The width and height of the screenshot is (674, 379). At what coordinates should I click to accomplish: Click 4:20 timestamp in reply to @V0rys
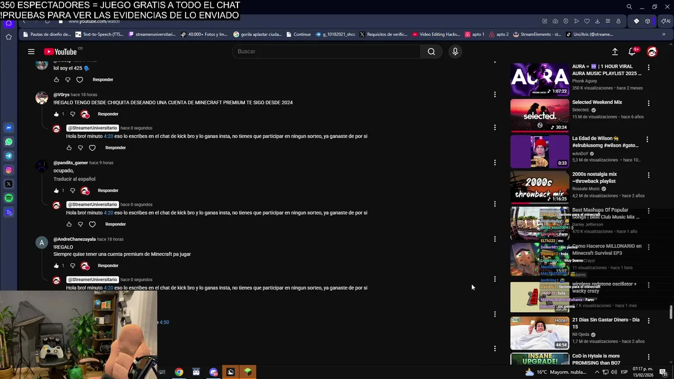[108, 136]
